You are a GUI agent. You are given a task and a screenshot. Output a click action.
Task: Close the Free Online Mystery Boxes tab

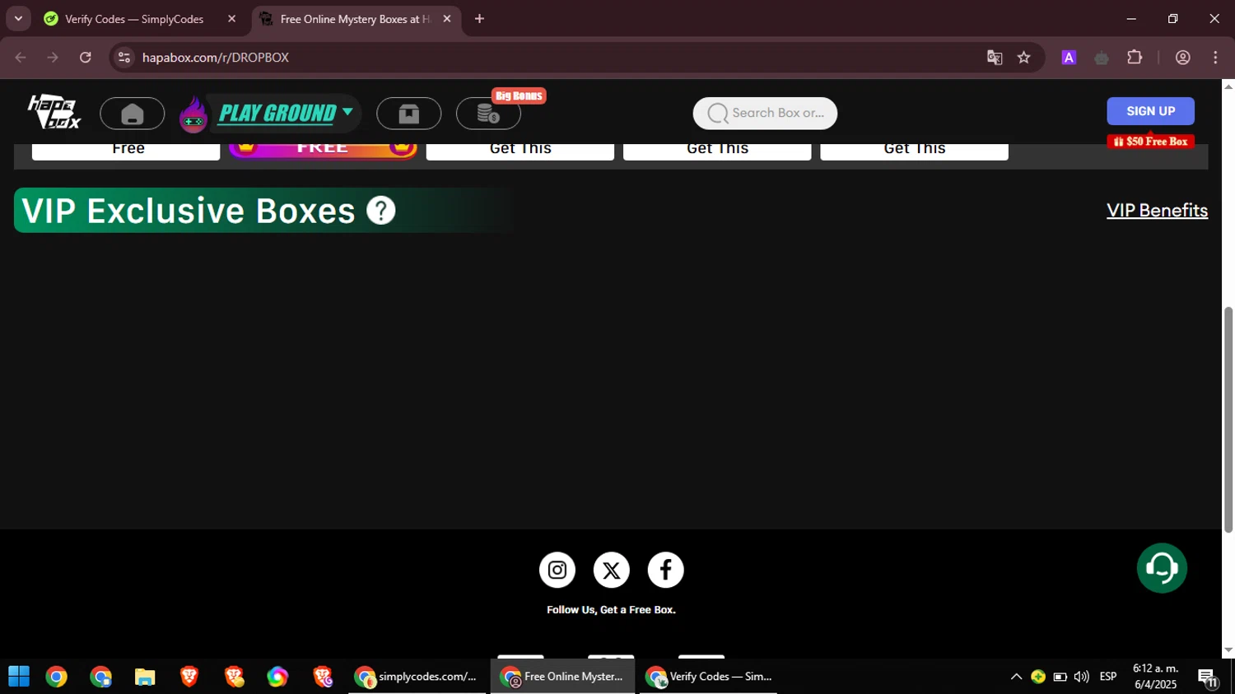pos(447,19)
